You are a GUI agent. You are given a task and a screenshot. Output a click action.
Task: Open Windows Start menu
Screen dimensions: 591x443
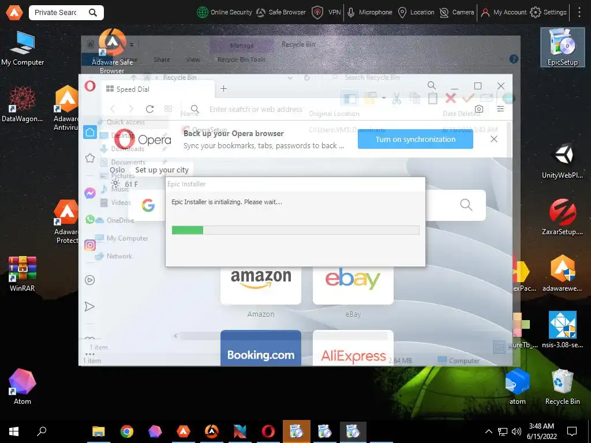(14, 431)
